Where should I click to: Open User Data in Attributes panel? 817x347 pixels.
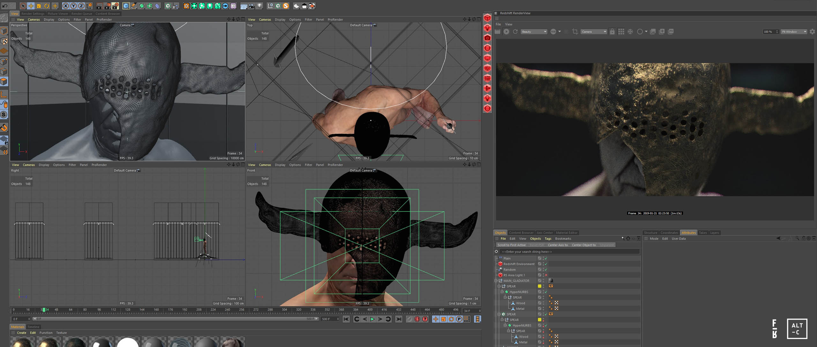[x=678, y=239]
